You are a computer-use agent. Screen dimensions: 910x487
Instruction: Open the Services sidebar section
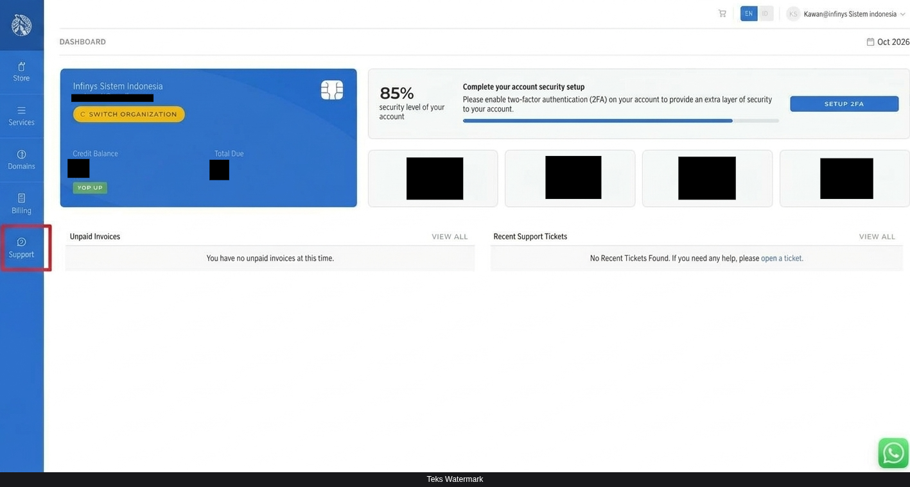point(21,116)
